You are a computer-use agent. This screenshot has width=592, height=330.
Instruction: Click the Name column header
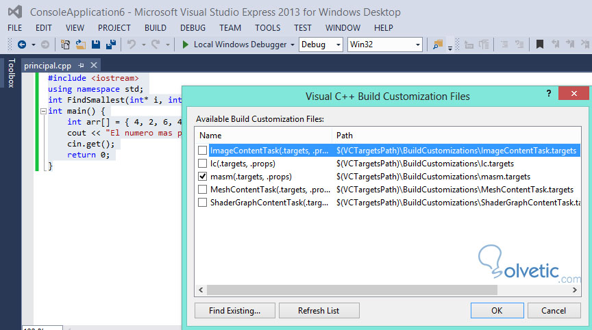coord(263,136)
